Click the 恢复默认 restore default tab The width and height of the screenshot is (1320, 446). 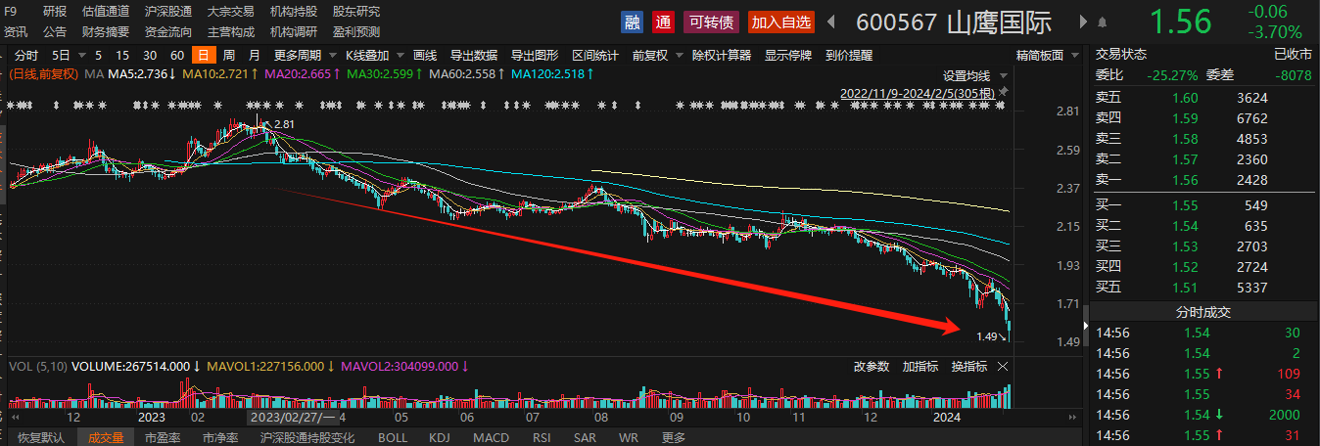pos(40,437)
